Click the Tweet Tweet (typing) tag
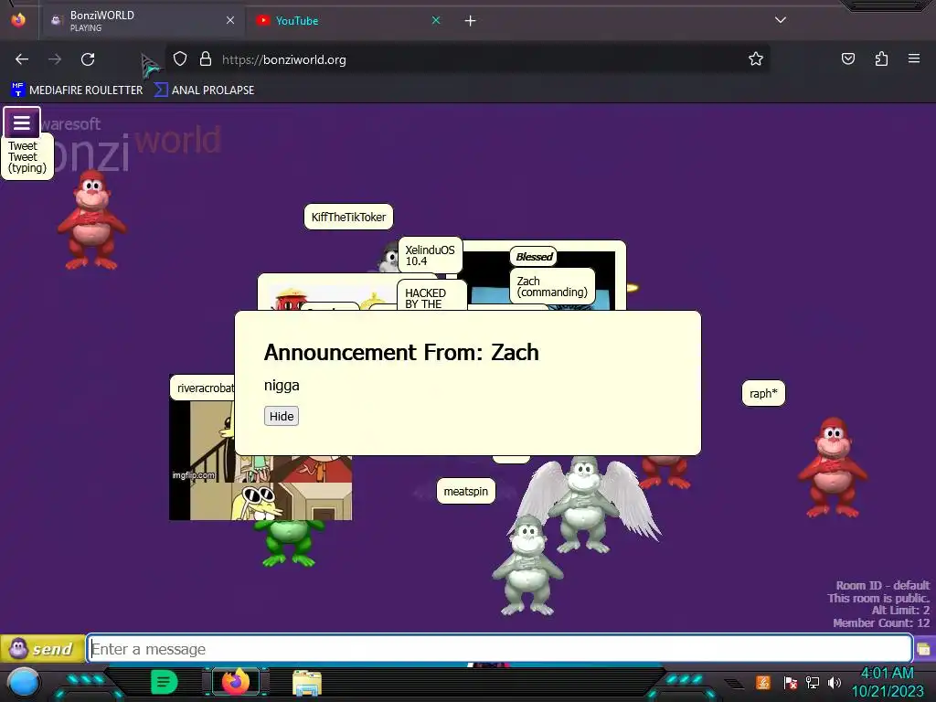This screenshot has width=936, height=702. (x=27, y=156)
